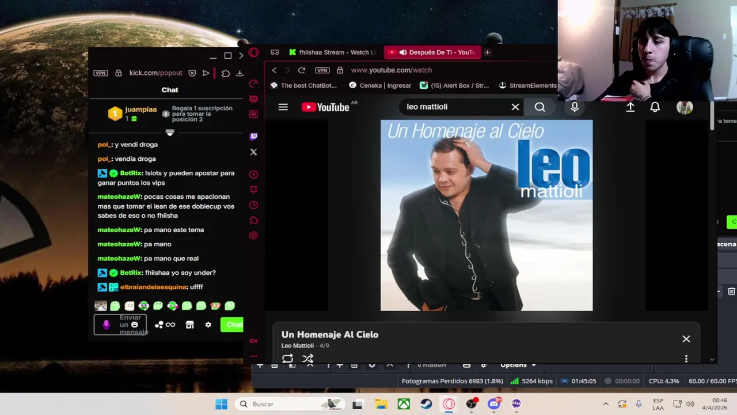Open File Explorer from taskbar

coord(381,404)
